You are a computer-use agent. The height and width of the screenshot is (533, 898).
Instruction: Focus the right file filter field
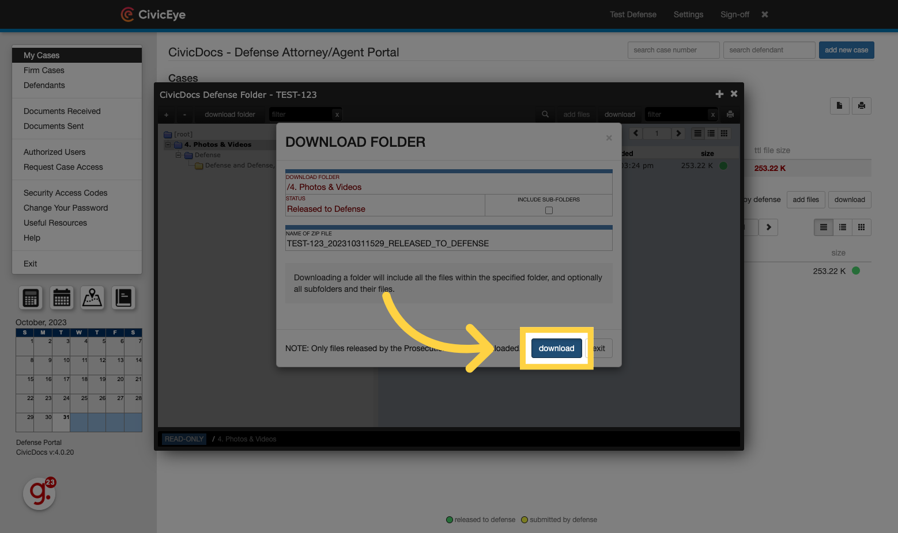point(677,115)
